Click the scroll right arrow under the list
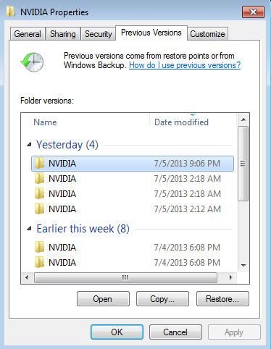271x349 pixels. pyautogui.click(x=231, y=277)
